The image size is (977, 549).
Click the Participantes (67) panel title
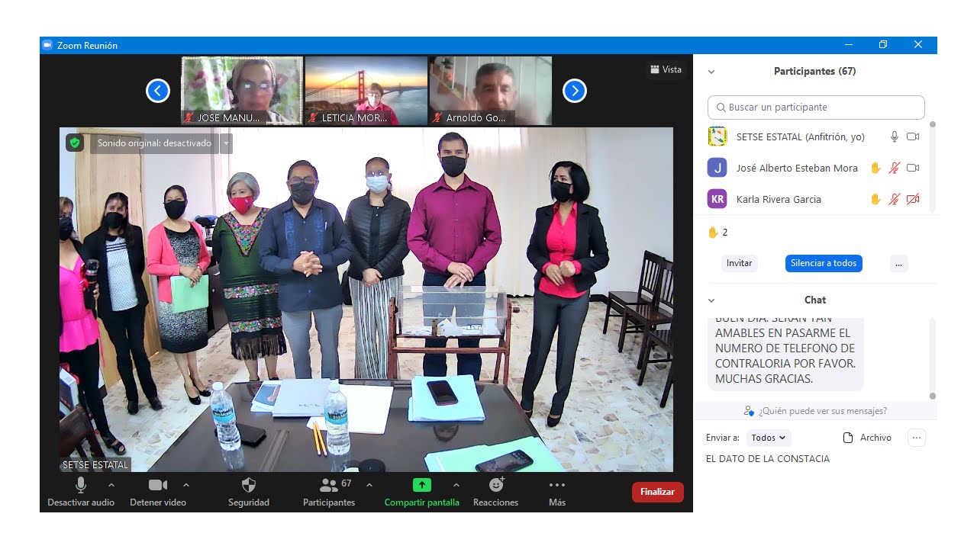tap(814, 72)
